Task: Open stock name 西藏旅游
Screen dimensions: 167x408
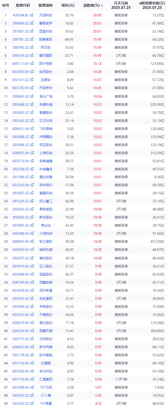Action: [x=46, y=282]
